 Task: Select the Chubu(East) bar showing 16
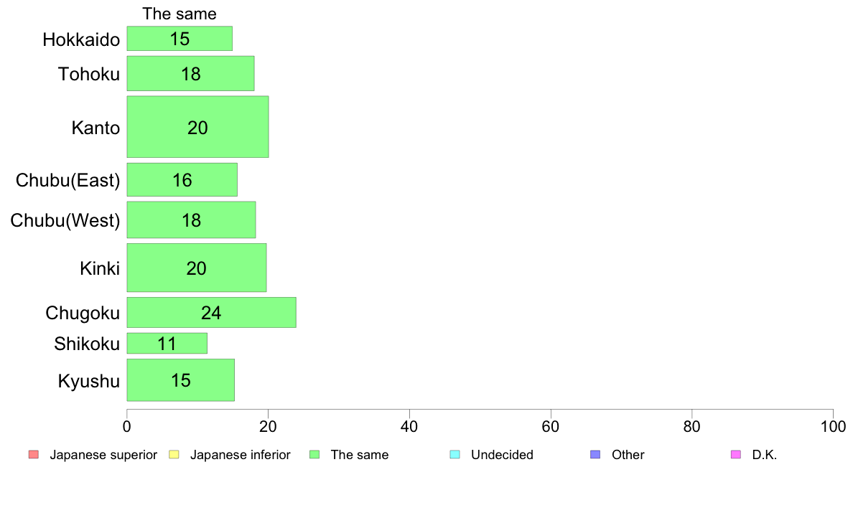[x=182, y=179]
